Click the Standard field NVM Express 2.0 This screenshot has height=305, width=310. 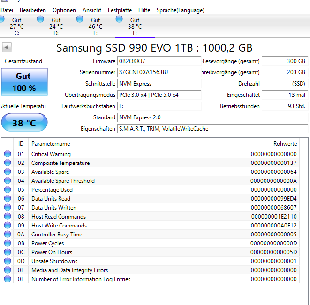pos(213,117)
